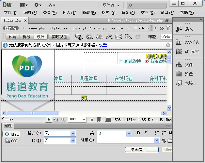This screenshot has width=205, height=163.
Task: Dismiss the info bar close button
Action: [x=168, y=45]
